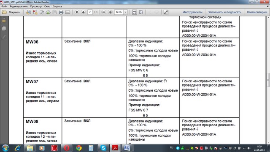Open Windows Explorer folder taskbar icon
The width and height of the screenshot is (270, 152).
click(x=30, y=148)
